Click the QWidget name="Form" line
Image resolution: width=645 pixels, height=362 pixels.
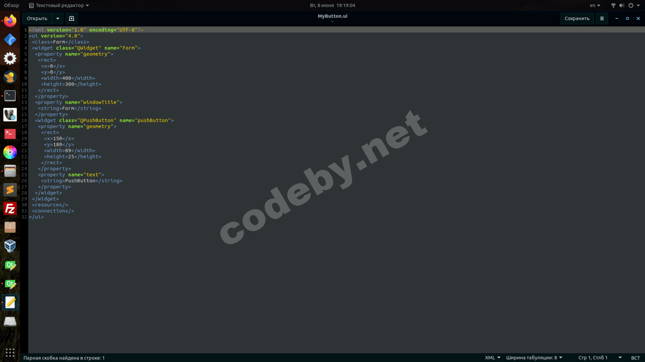coord(86,48)
